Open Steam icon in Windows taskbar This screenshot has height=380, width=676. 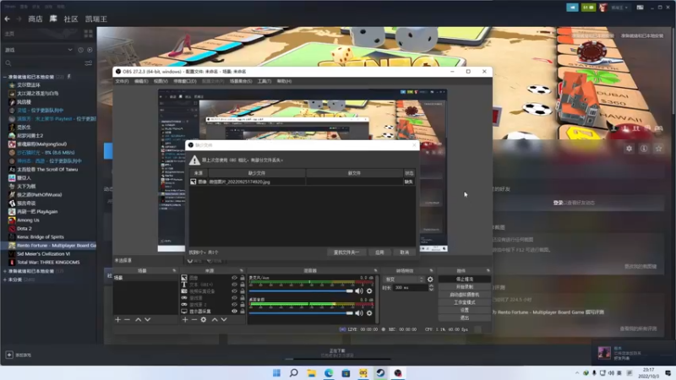pyautogui.click(x=380, y=372)
